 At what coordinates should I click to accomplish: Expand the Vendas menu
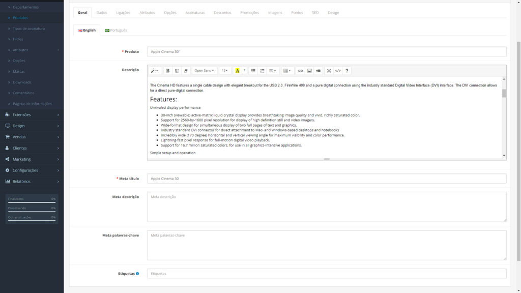point(32,137)
